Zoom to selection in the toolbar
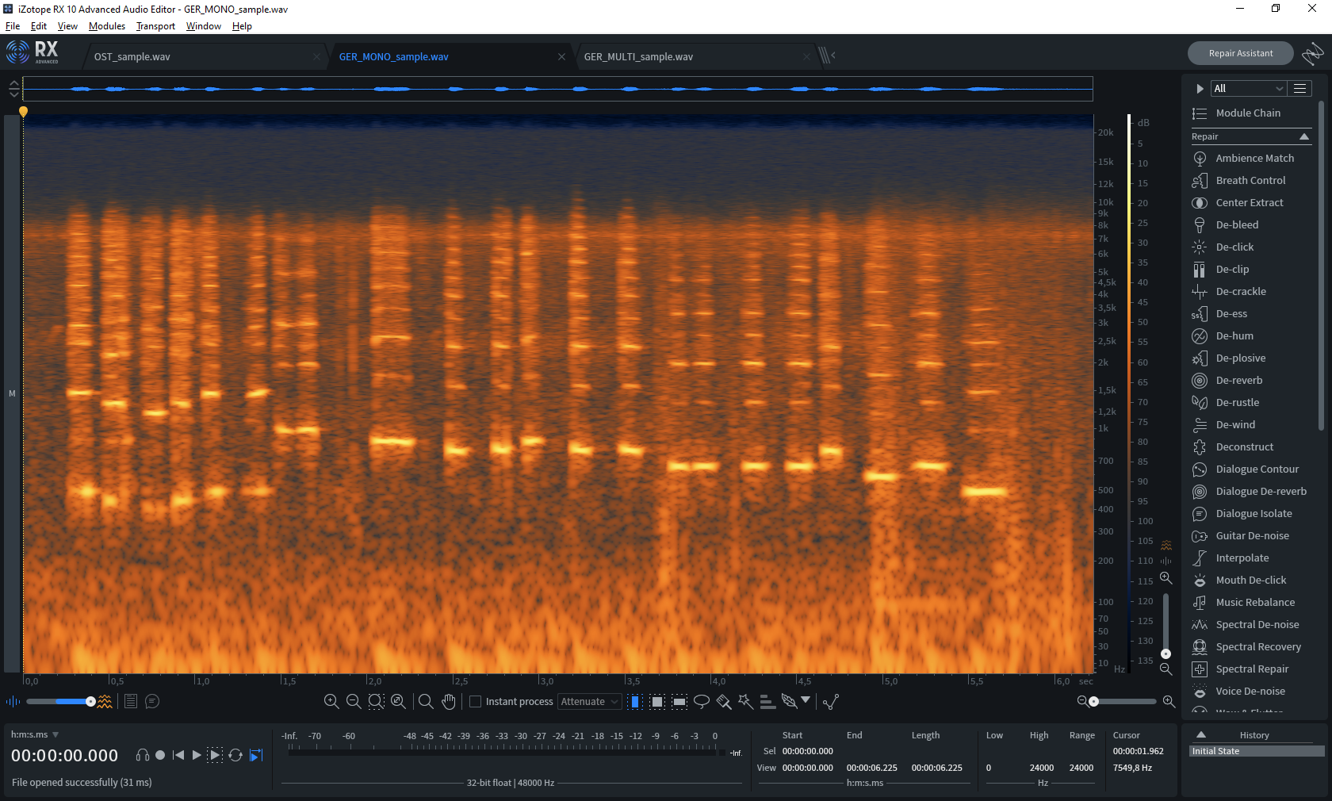 click(x=376, y=702)
